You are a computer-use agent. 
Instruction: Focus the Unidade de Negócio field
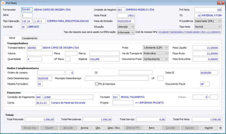pos(121,10)
